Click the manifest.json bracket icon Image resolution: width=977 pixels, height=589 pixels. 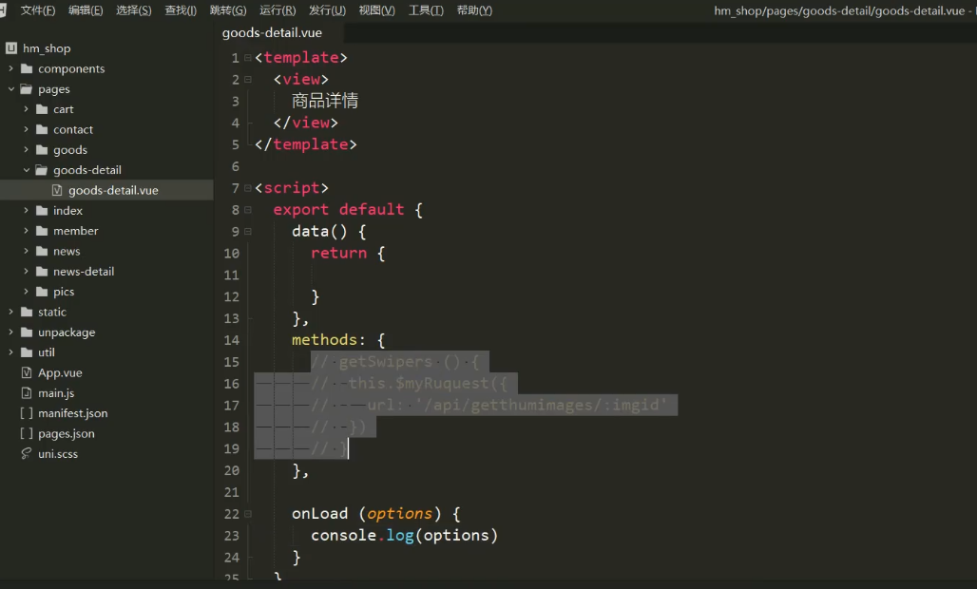click(27, 413)
